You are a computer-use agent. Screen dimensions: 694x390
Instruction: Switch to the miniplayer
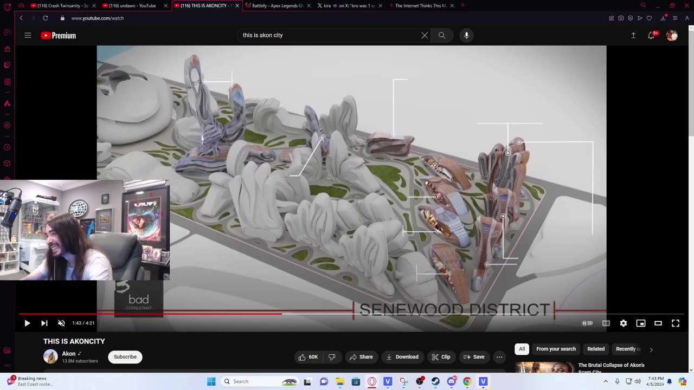(x=641, y=323)
